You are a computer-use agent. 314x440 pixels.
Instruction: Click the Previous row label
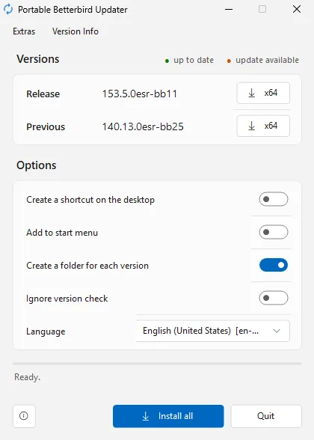click(46, 126)
